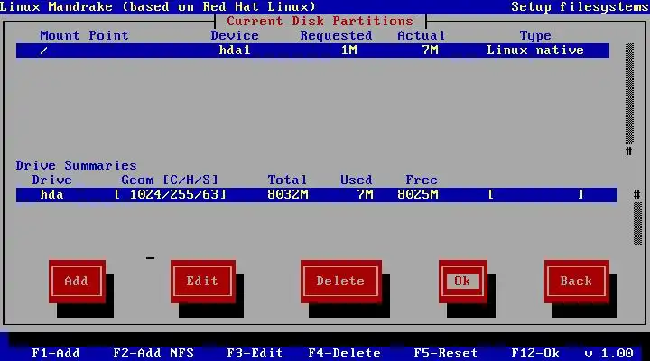Click the F1-Add shortcut label
This screenshot has height=361, width=650.
coord(56,353)
